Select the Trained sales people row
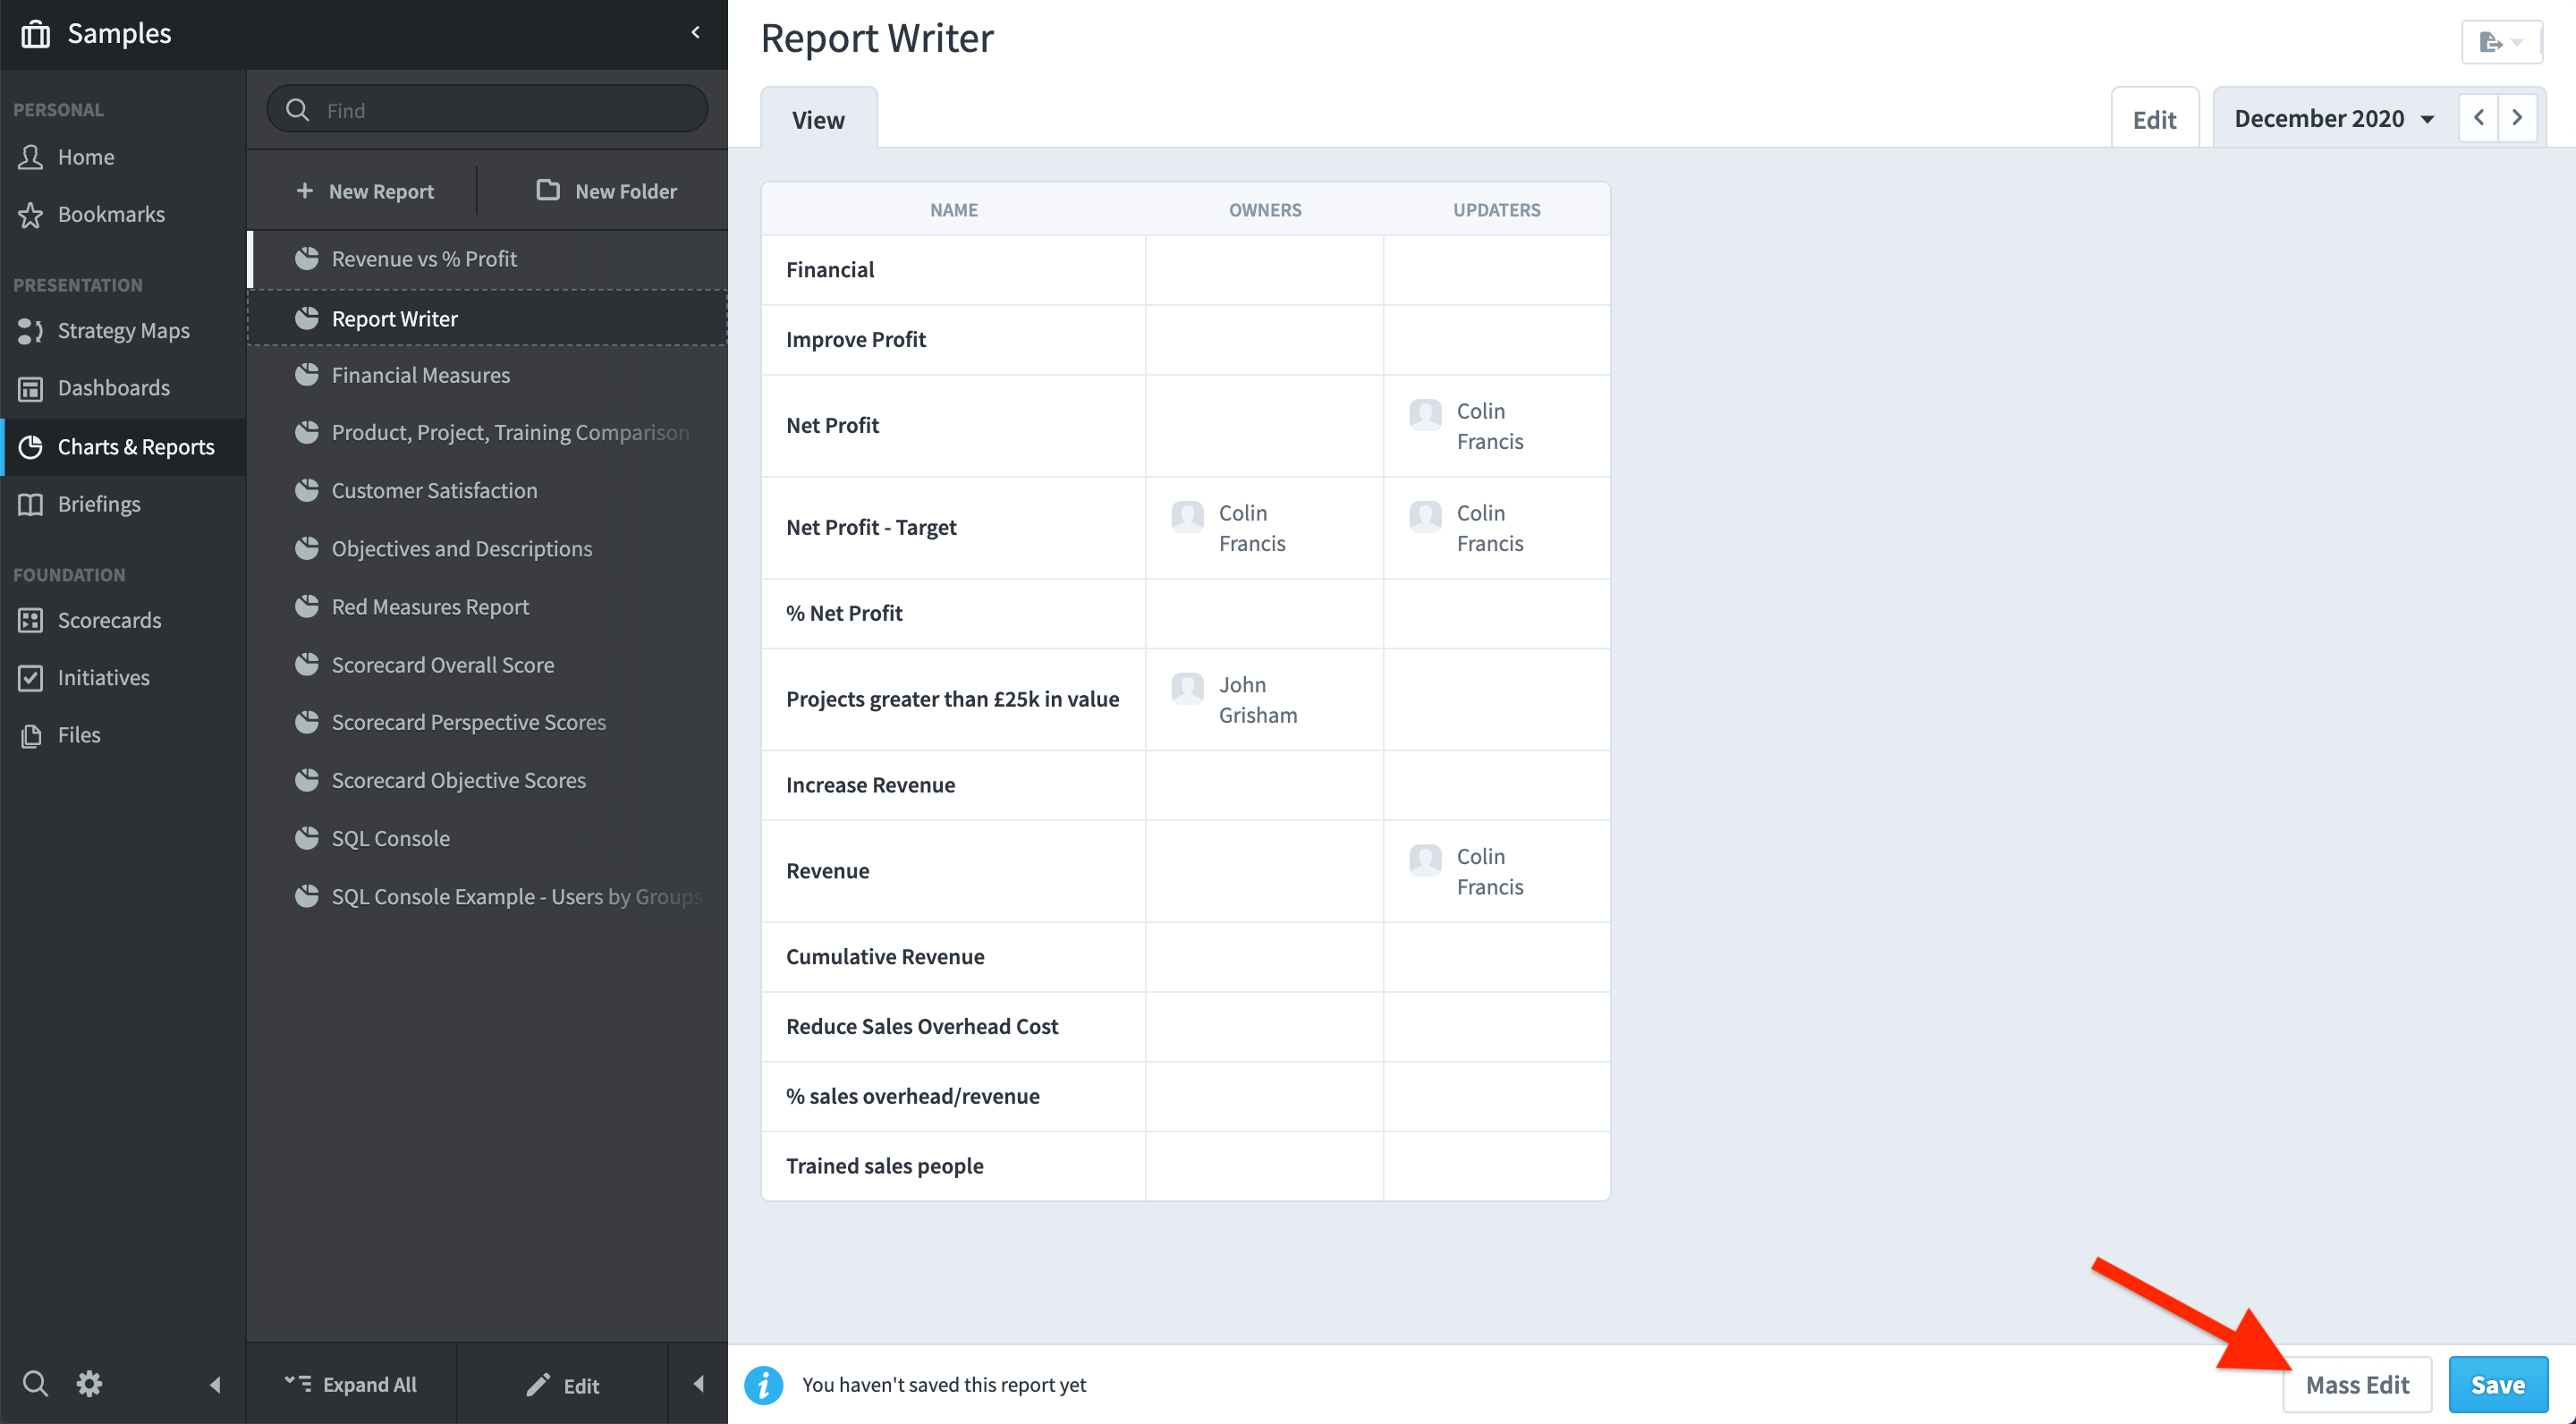This screenshot has width=2576, height=1424. coord(1186,1167)
